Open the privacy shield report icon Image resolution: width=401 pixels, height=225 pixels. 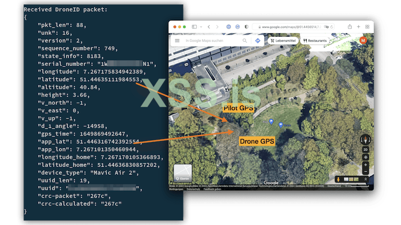pos(246,27)
